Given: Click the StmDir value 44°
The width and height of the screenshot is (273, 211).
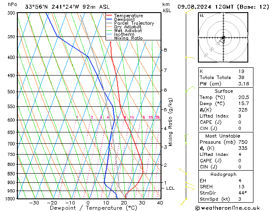Looking at the screenshot, I should pos(242,193).
